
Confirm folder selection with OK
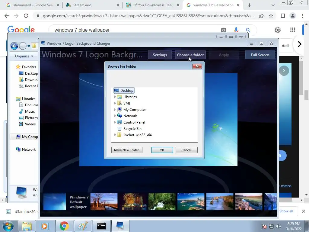click(162, 150)
